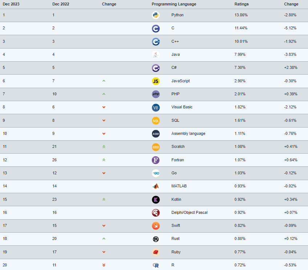Click the Fortran purple F icon
308x270 pixels.
pos(156,160)
